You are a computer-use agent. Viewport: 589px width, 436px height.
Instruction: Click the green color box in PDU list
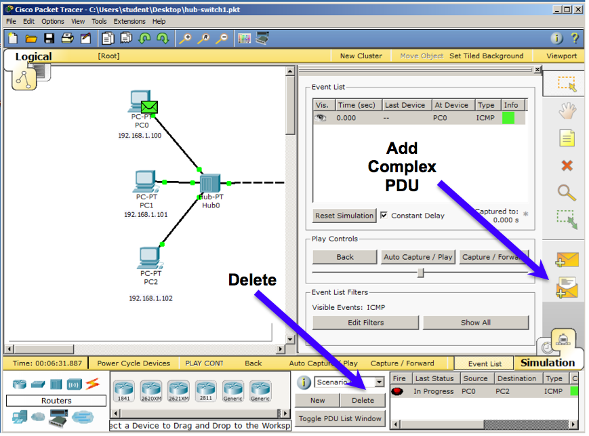[574, 391]
